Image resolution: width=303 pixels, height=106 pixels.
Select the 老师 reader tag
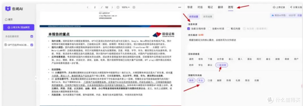coord(191,65)
